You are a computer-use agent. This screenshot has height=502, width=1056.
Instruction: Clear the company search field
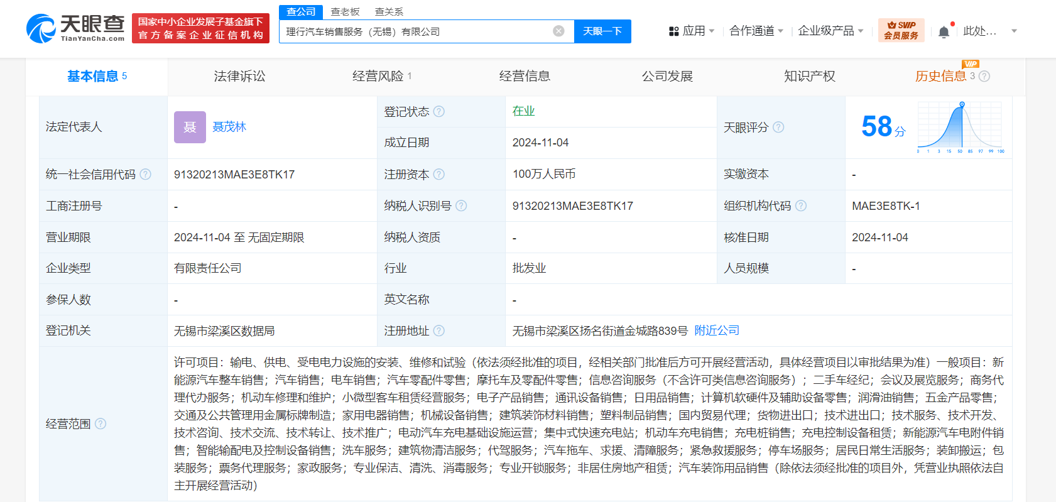[x=558, y=31]
